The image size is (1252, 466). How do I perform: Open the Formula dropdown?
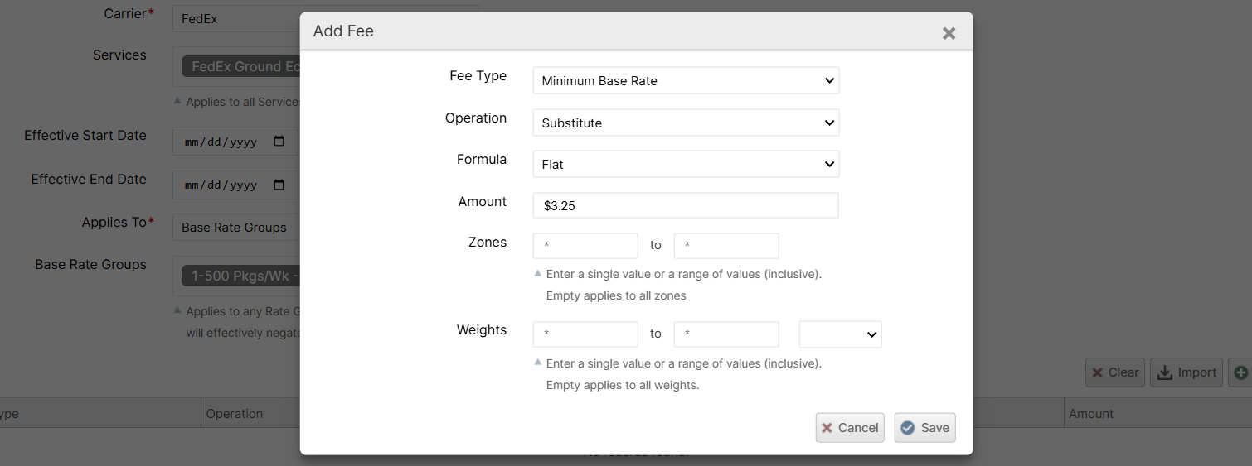point(686,164)
